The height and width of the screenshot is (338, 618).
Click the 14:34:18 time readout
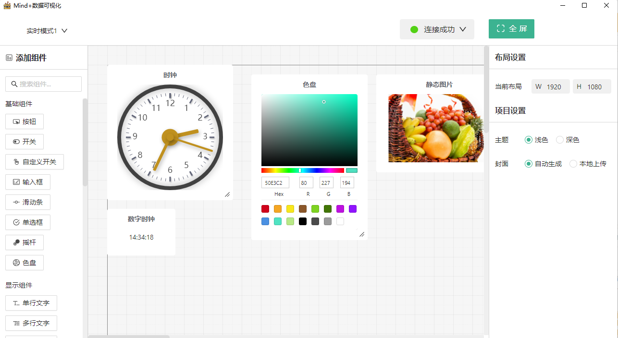(141, 237)
